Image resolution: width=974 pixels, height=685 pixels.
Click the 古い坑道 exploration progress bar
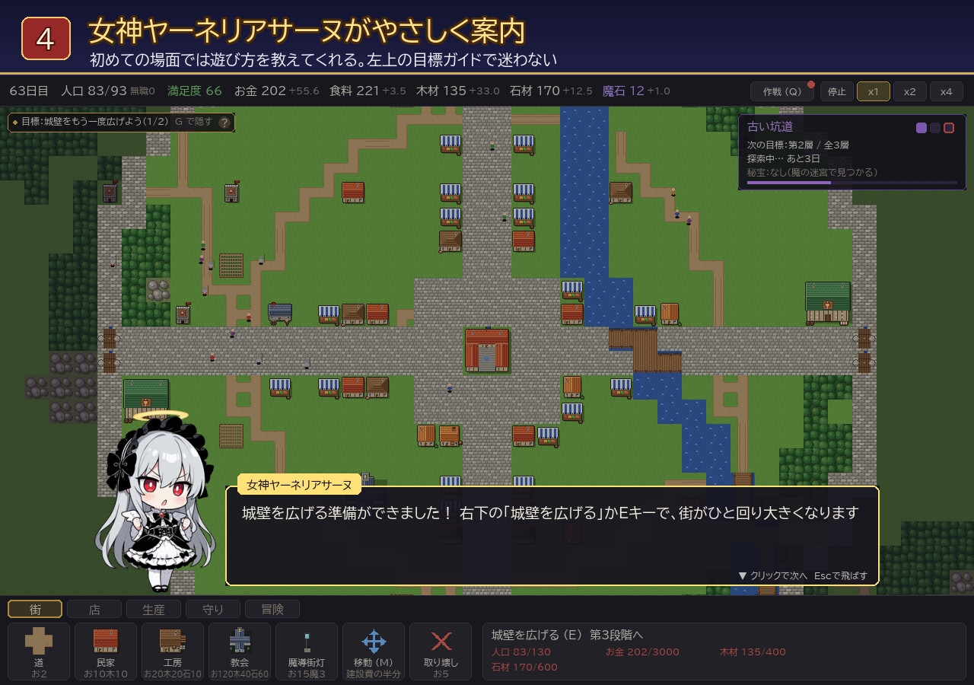(852, 183)
